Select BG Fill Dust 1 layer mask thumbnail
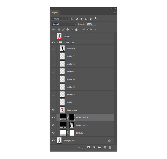Image resolution: width=167 pixels, height=159 pixels. tap(72, 125)
